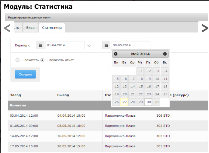209x153 pixels.
Task: Switch to the Виза tab
Action: coord(30,28)
